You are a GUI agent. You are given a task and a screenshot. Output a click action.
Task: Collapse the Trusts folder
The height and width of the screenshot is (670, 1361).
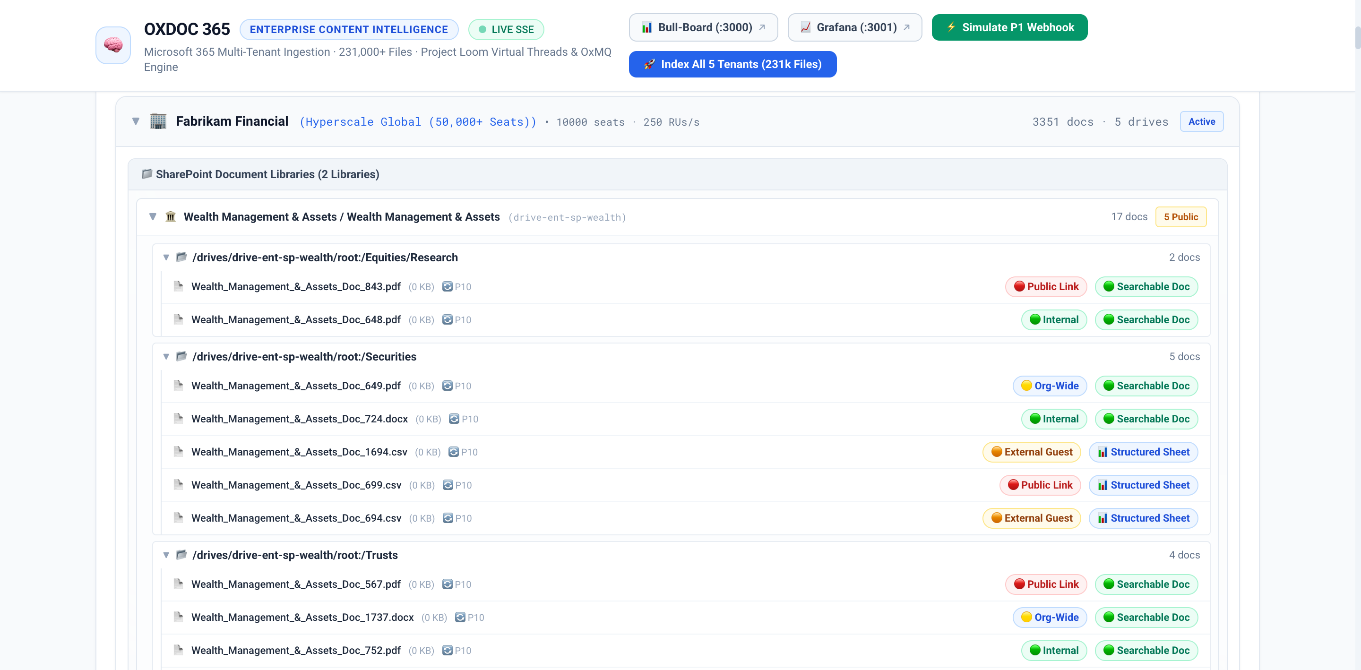[166, 555]
